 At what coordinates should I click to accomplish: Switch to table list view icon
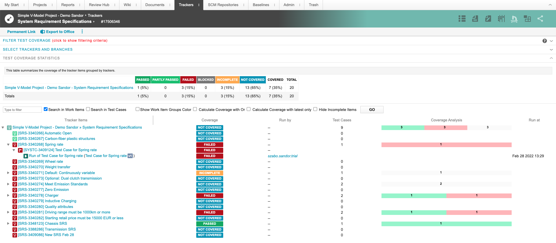462,19
